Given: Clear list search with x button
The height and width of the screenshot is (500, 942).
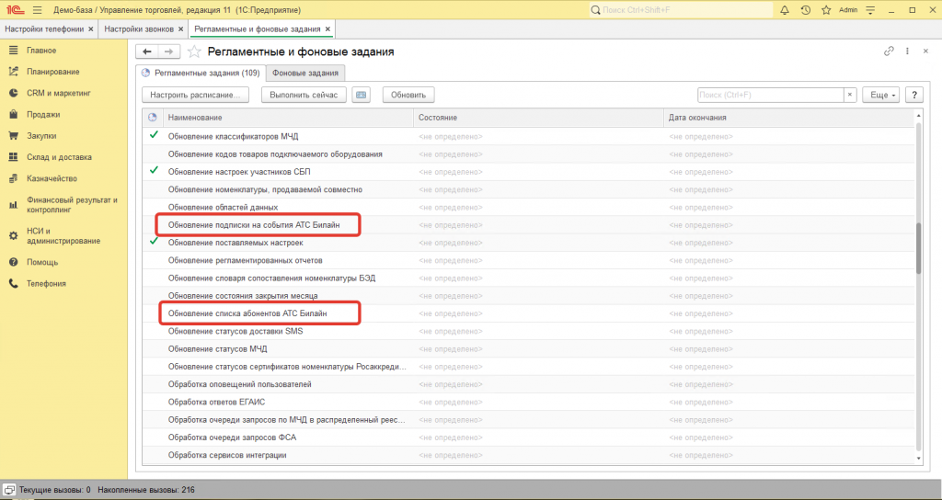Looking at the screenshot, I should tap(849, 95).
